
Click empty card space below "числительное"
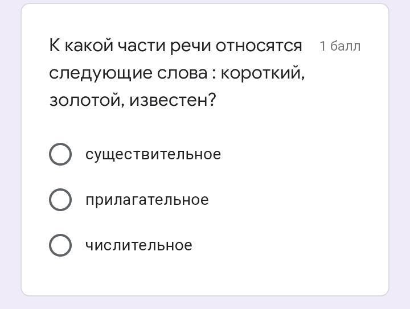click(205, 276)
